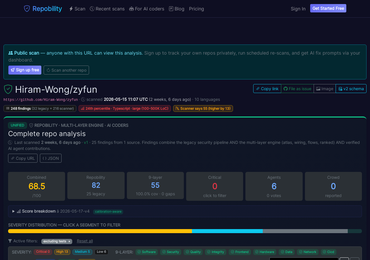Open the Repobility home logo

click(x=43, y=9)
